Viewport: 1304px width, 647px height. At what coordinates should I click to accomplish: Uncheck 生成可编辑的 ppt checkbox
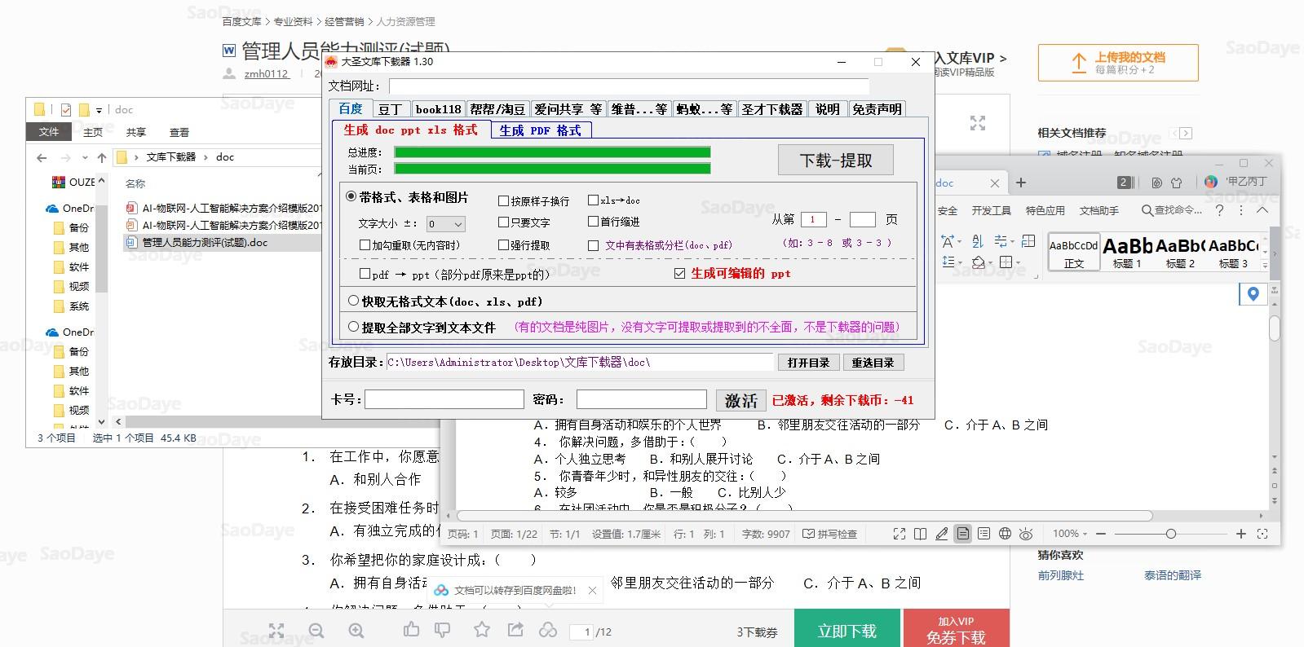pos(679,274)
